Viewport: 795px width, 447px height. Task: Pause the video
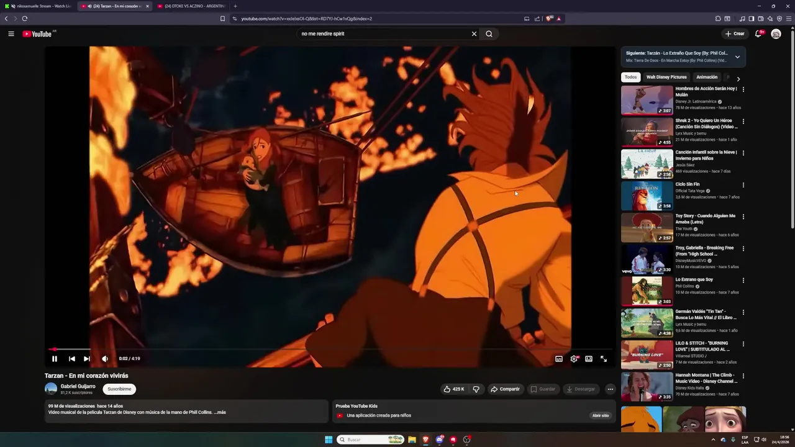coord(55,359)
